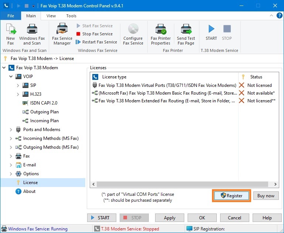Select the License tree item
Viewport: 284px width, 233px height.
43,183
